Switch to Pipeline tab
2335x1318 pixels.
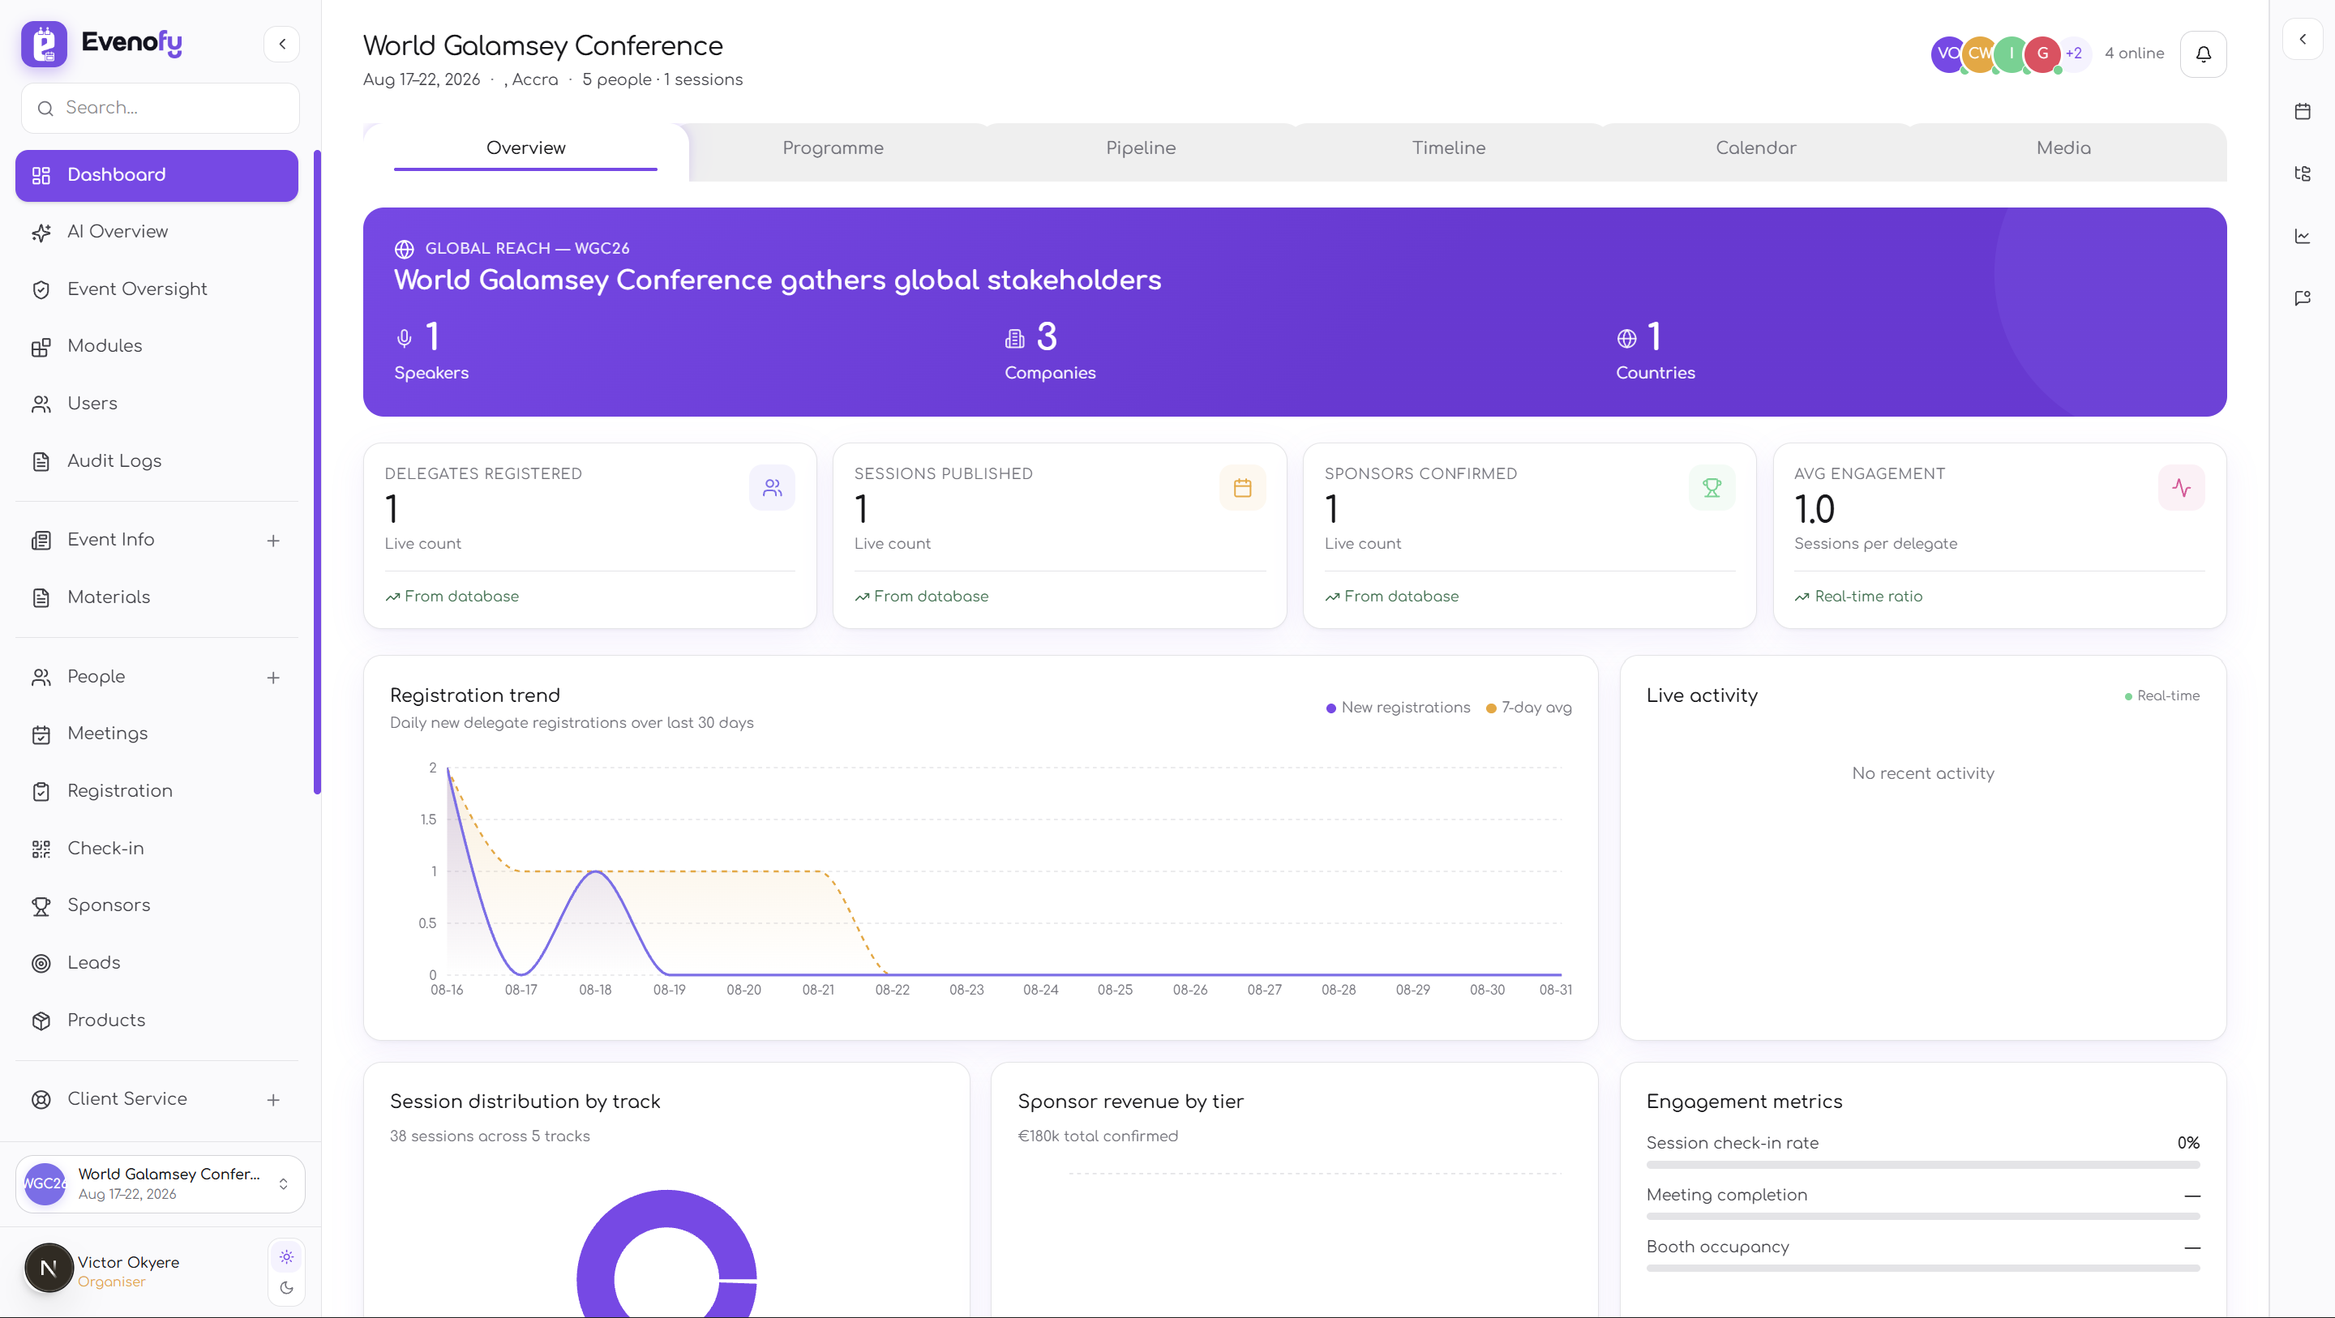click(x=1140, y=148)
